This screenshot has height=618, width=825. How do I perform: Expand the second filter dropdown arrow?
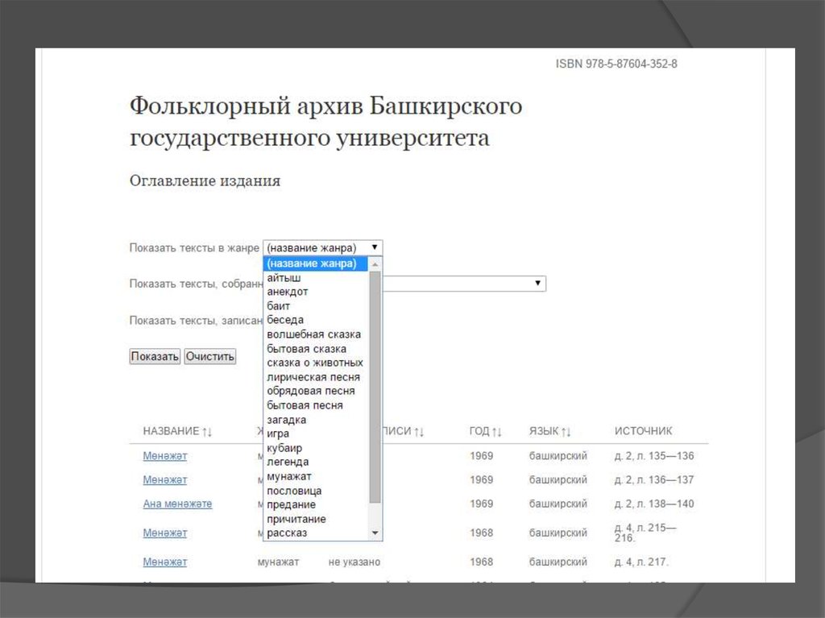point(537,284)
